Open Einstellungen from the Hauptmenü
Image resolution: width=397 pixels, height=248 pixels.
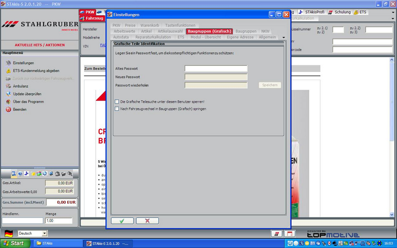coord(23,63)
